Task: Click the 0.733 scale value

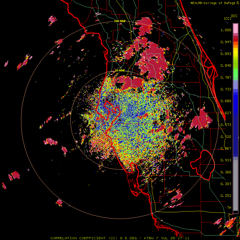Action: [226, 89]
